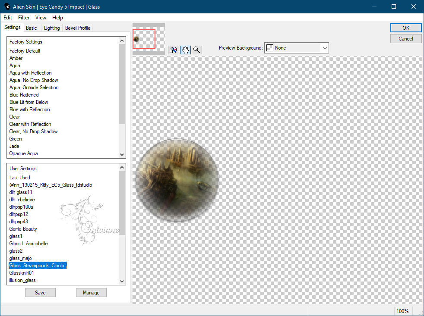The image size is (424, 316).
Task: Select the hand pan tool
Action: 186,50
